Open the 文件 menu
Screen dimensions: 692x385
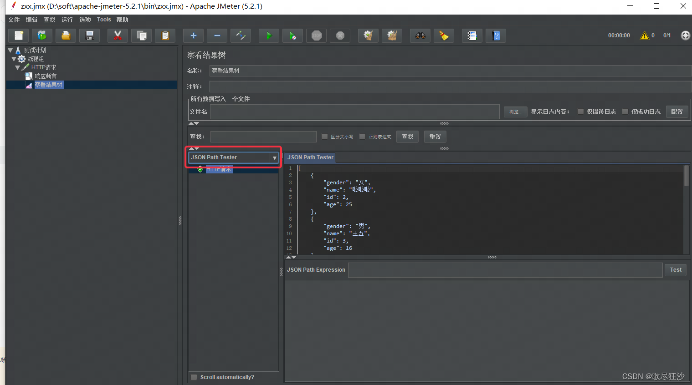14,20
